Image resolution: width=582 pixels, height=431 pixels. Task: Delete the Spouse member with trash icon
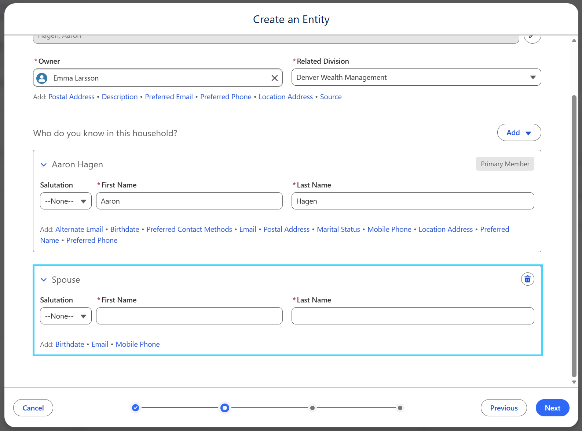pos(527,279)
